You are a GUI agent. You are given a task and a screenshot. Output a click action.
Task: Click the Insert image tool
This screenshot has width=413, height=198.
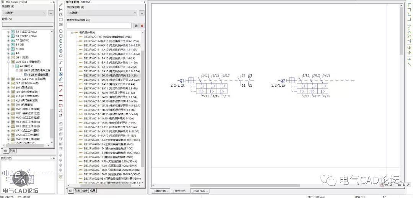(x=60, y=74)
